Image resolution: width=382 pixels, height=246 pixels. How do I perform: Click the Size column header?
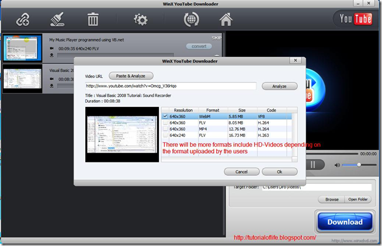(242, 110)
